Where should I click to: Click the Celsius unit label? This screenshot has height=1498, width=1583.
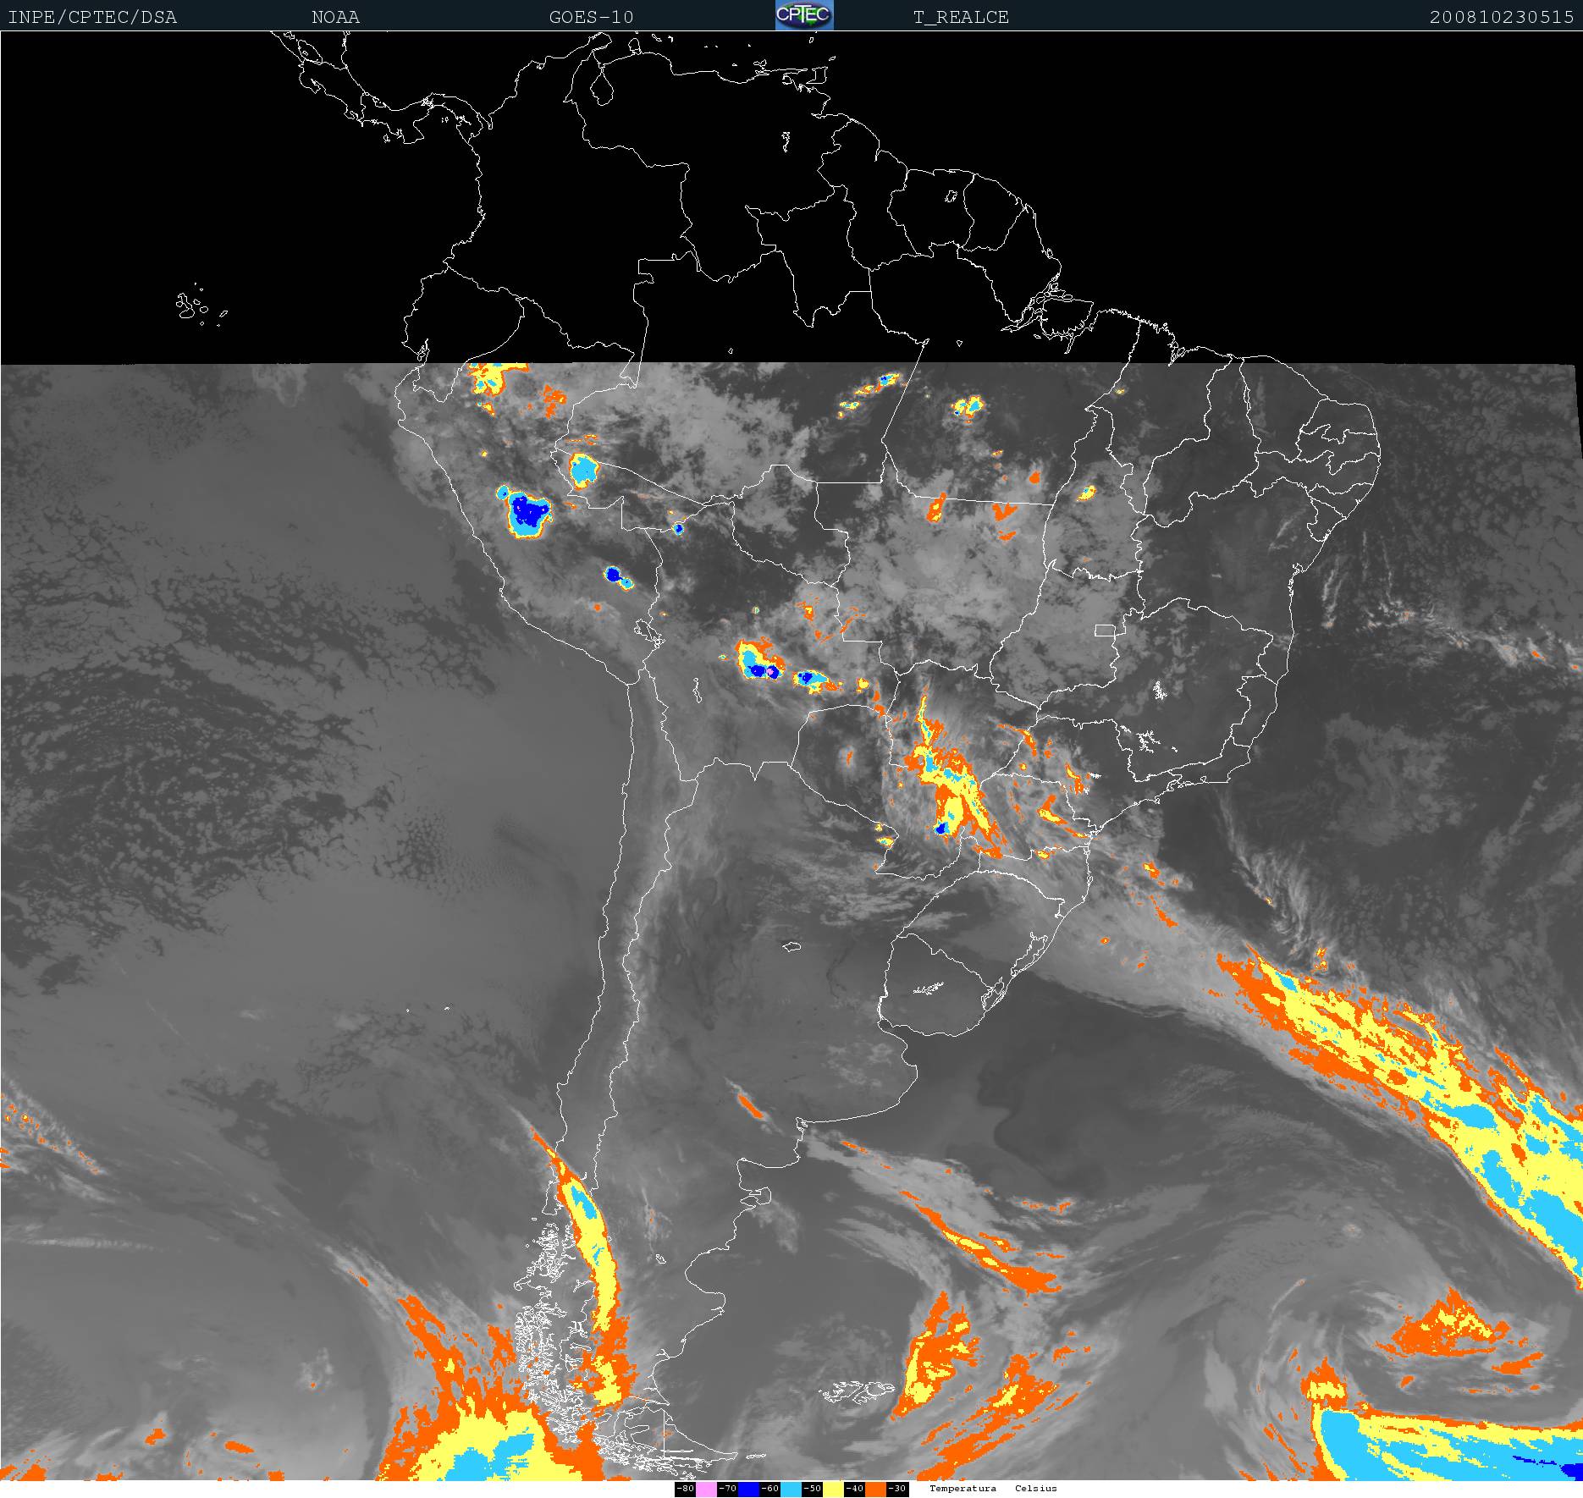point(1035,1489)
